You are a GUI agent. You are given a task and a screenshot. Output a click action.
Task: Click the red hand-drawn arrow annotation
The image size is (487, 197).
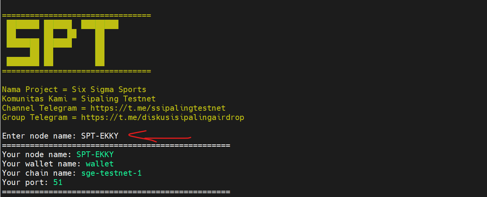159,136
